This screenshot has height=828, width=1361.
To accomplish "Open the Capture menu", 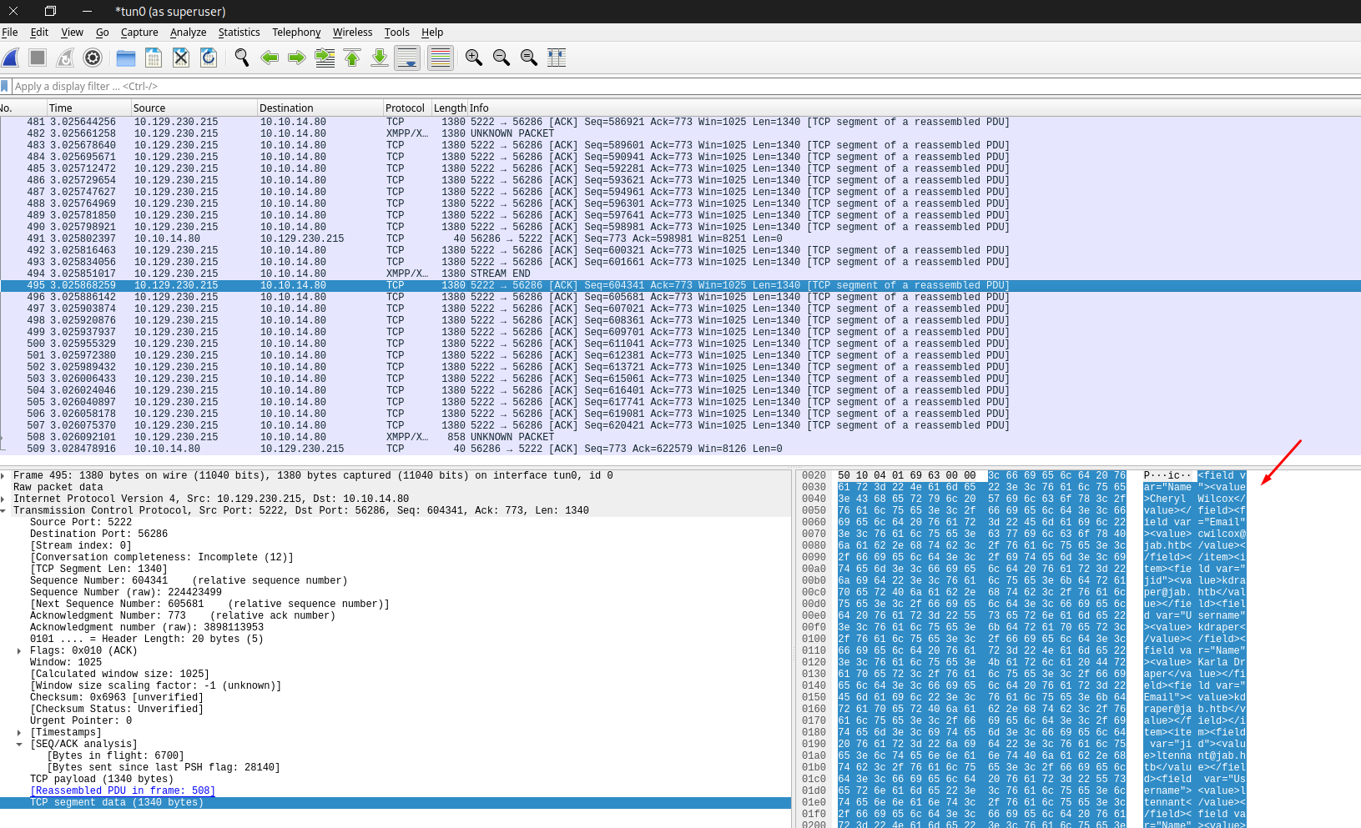I will tap(139, 33).
